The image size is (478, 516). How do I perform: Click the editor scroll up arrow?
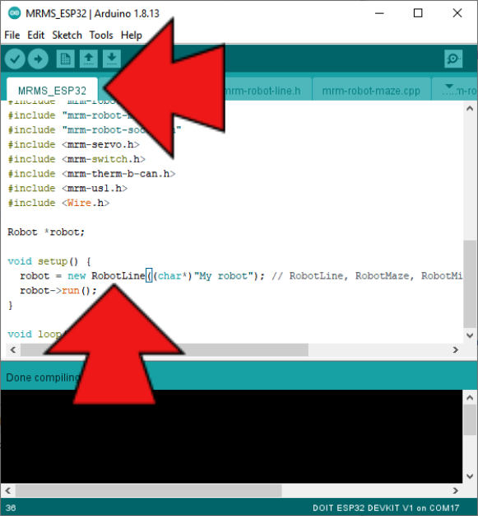(x=470, y=109)
